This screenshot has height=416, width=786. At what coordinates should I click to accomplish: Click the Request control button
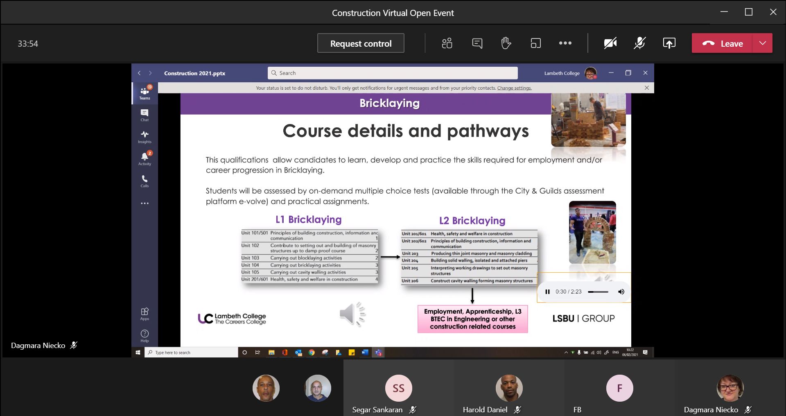tap(361, 43)
